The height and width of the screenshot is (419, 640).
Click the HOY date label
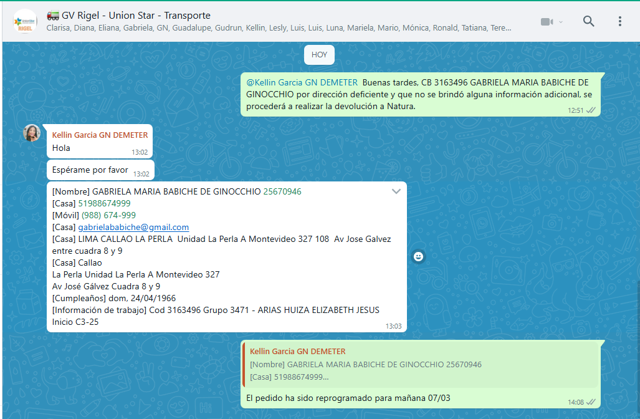pos(319,55)
